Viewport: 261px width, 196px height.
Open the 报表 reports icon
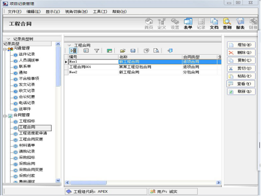click(x=240, y=23)
